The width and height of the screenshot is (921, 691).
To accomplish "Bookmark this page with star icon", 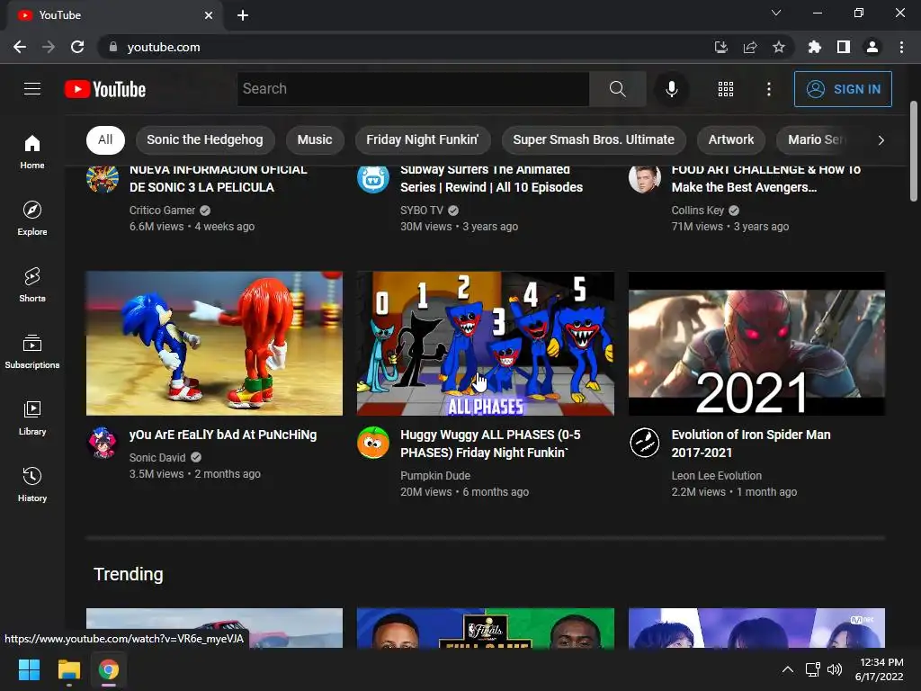I will (x=778, y=47).
